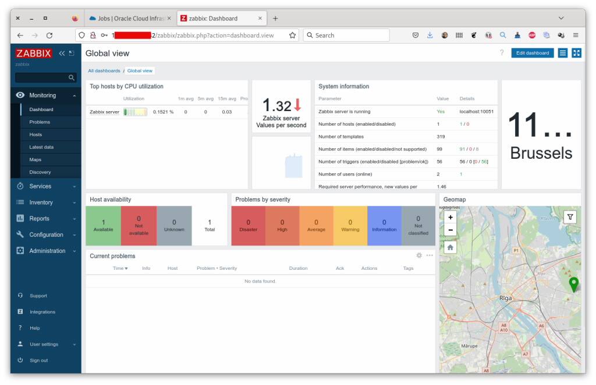Image resolution: width=596 pixels, height=385 pixels.
Task: Click the yellow Warning severity tile
Action: [x=350, y=226]
